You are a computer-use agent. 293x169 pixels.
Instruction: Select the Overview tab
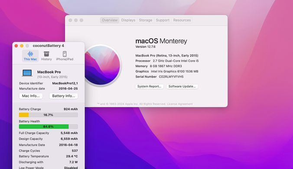pyautogui.click(x=110, y=20)
